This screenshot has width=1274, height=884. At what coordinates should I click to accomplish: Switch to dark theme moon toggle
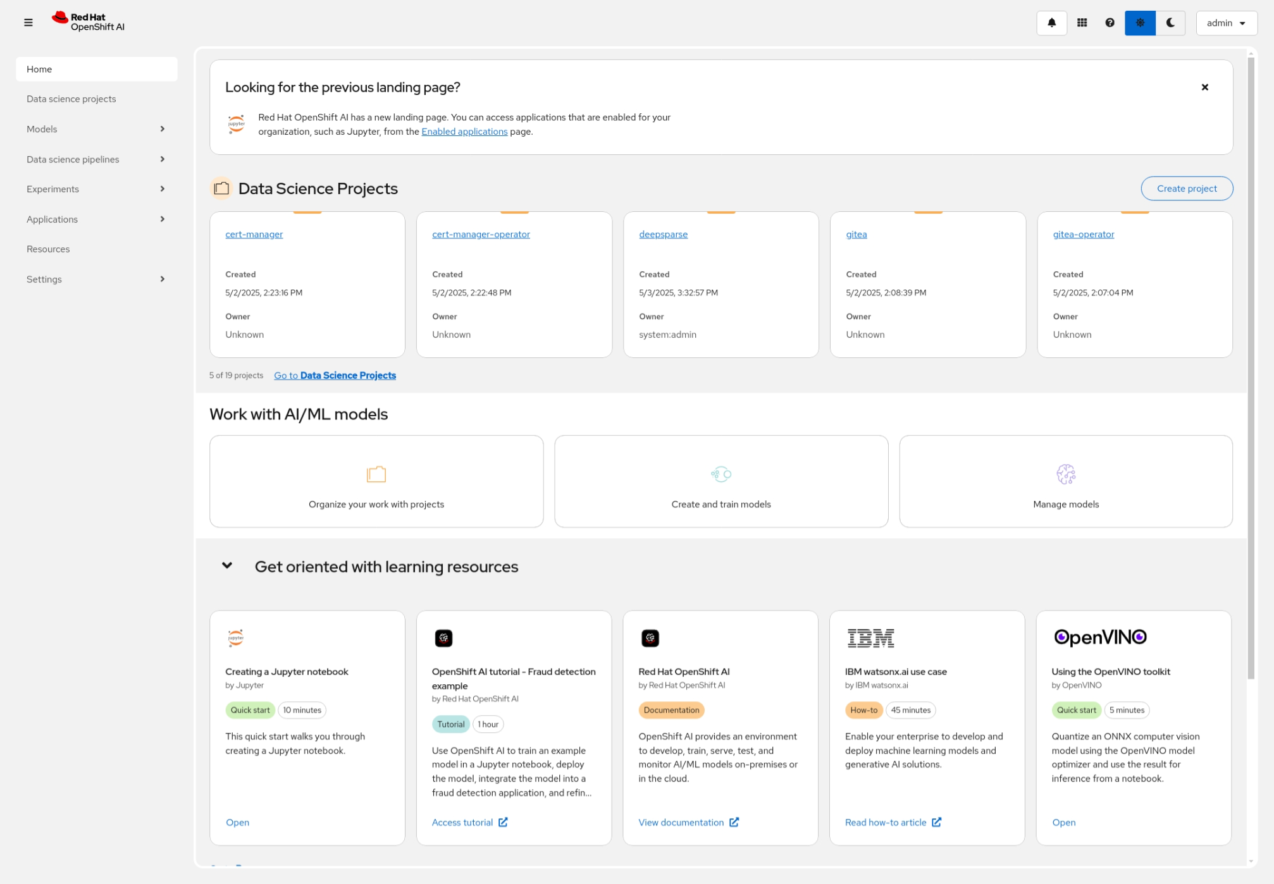coord(1170,23)
